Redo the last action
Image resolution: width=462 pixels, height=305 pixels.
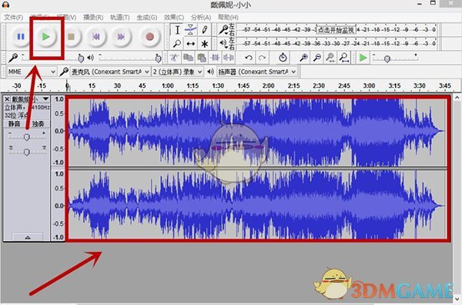[263, 58]
